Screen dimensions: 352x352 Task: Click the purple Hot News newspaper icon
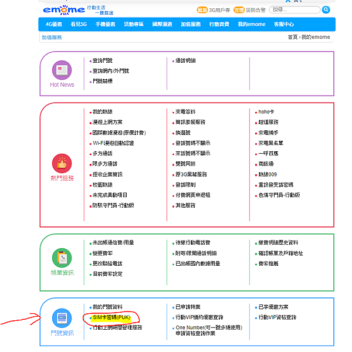pos(62,70)
